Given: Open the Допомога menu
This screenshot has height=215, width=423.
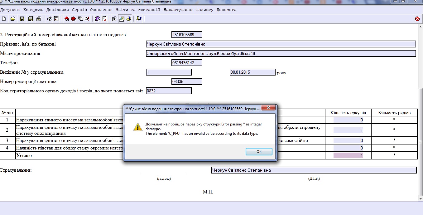Looking at the screenshot, I should (226, 10).
